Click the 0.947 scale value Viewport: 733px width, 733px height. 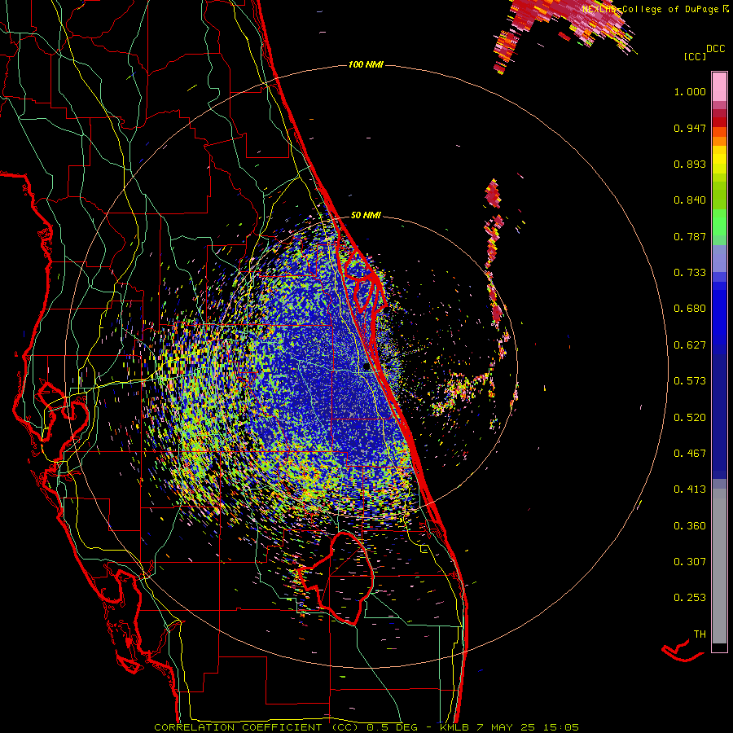pos(690,128)
